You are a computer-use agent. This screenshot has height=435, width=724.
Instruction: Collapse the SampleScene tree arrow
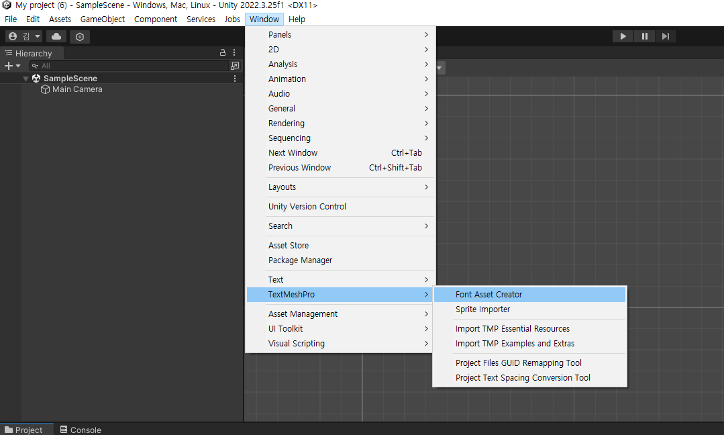click(x=26, y=79)
